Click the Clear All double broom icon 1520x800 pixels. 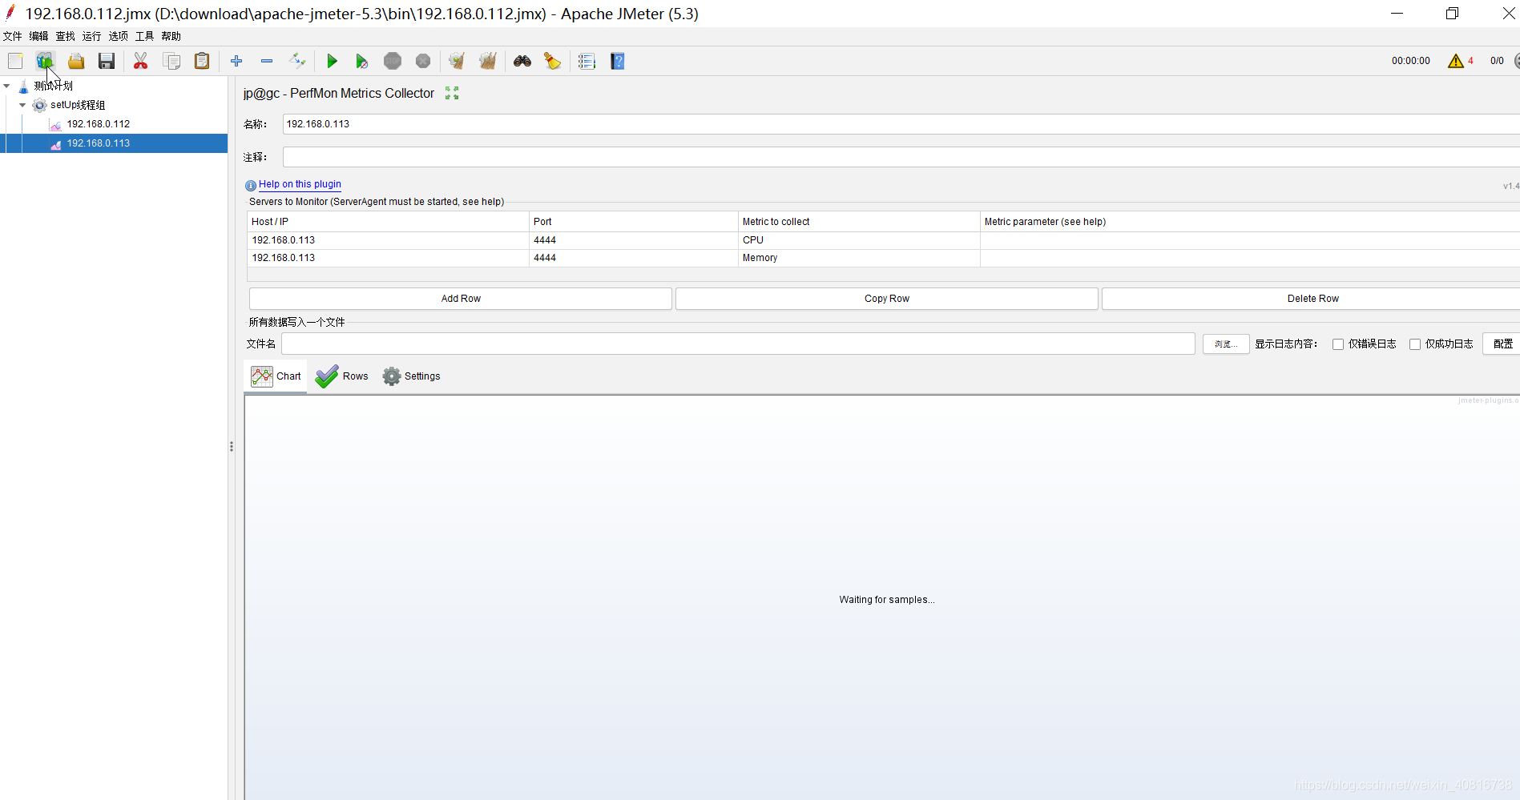[x=487, y=61]
